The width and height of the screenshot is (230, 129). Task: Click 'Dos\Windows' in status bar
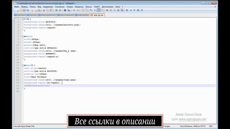186,126
